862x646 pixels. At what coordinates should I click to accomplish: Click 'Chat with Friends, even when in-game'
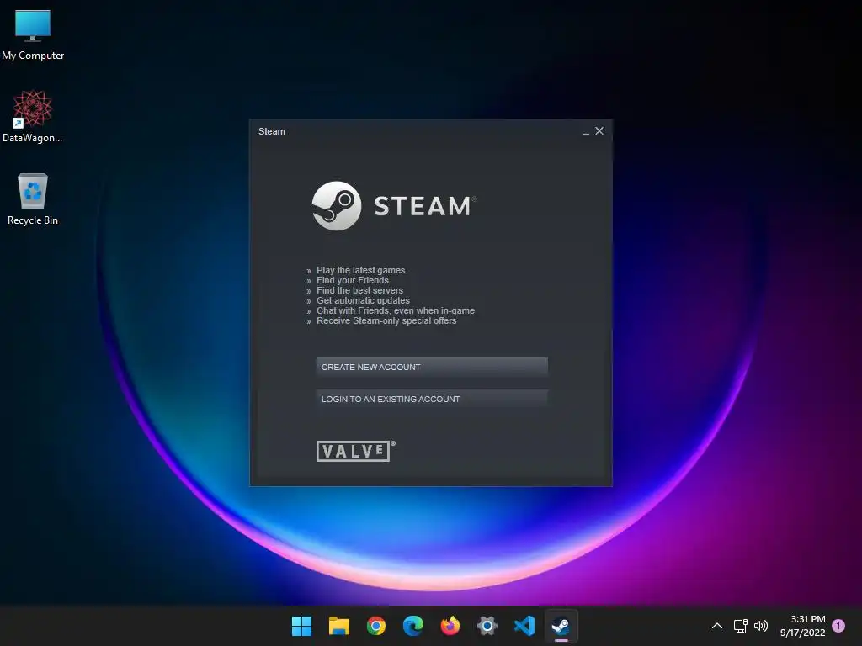click(x=396, y=310)
